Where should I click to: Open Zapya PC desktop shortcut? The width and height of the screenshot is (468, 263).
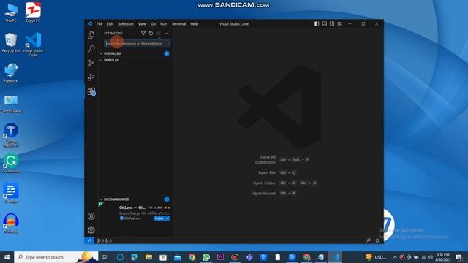(33, 13)
